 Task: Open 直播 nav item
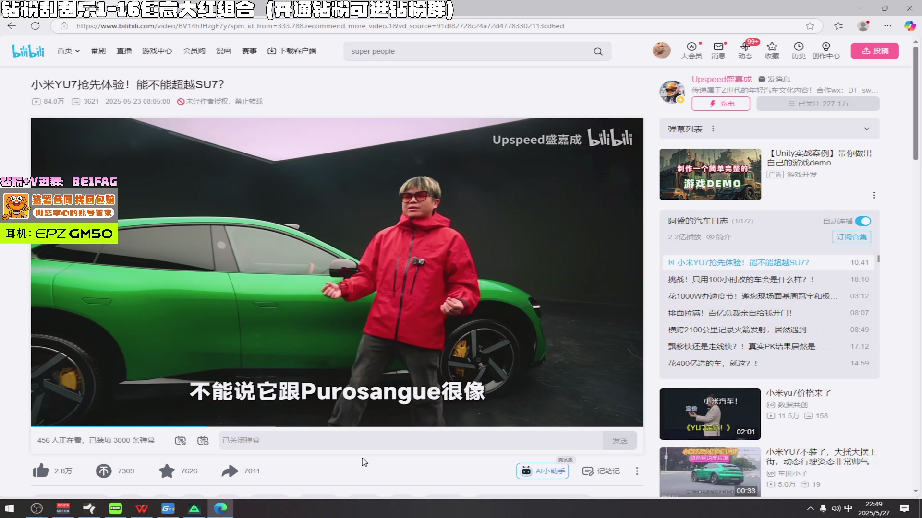124,51
